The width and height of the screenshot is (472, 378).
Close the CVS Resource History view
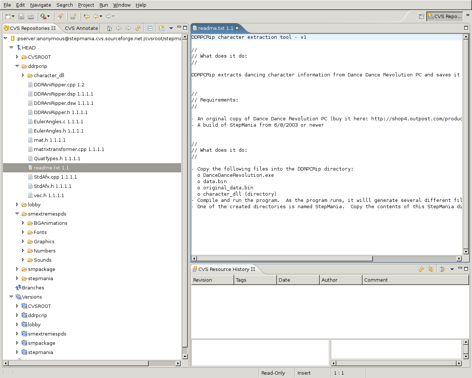[253, 269]
